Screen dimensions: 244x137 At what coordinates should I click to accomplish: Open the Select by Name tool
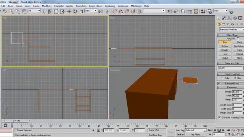click(x=50, y=11)
